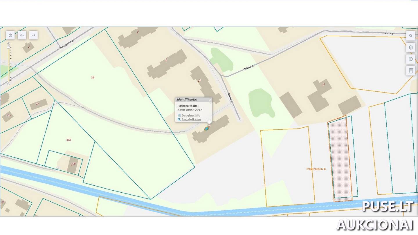This screenshot has width=418, height=235.
Task: Click parcel labeled 30A
Action: coord(69,140)
